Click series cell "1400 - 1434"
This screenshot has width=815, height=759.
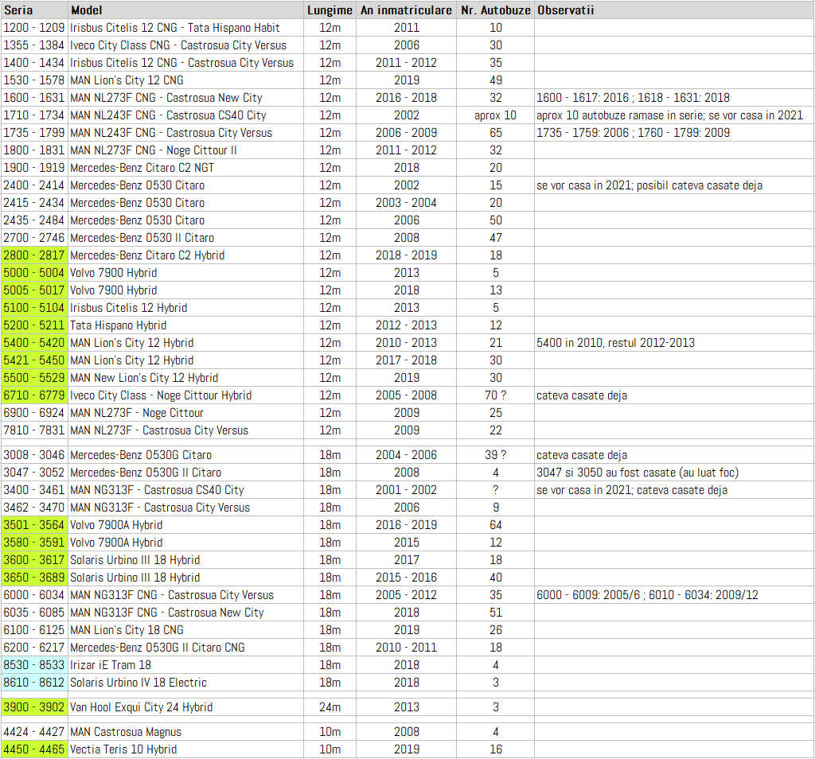pyautogui.click(x=34, y=63)
